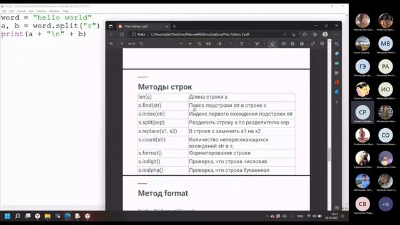
Task: Show the +12 additional participants
Action: tap(386, 204)
